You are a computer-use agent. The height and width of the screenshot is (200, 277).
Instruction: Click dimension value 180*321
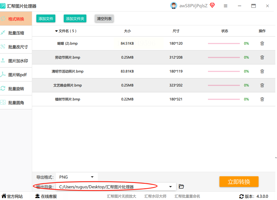tap(176, 99)
